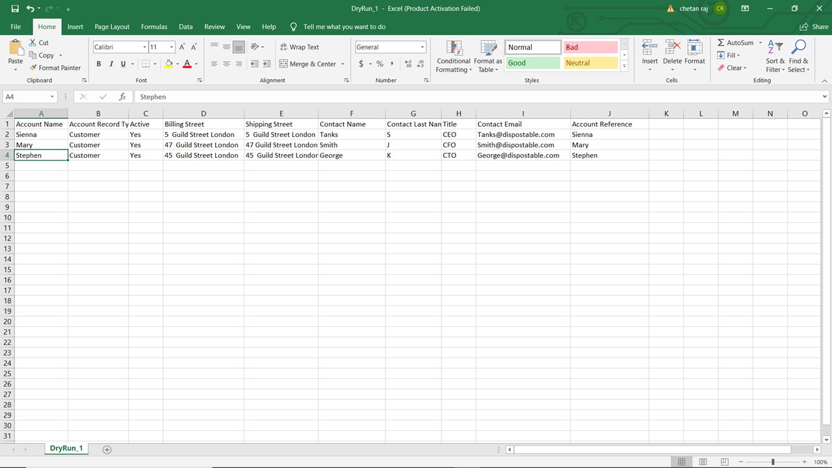Expand the General number format dropdown
Screen dimensions: 832x468
point(422,47)
